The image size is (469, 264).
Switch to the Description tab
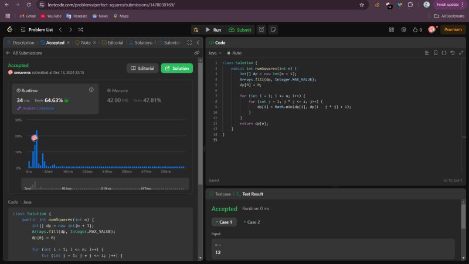tap(21, 42)
